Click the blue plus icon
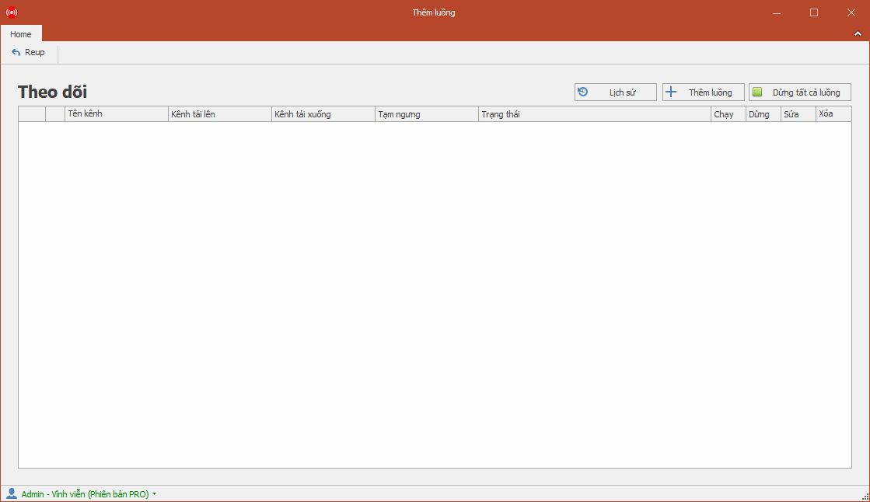Screen dimensions: 870x502 pos(671,92)
